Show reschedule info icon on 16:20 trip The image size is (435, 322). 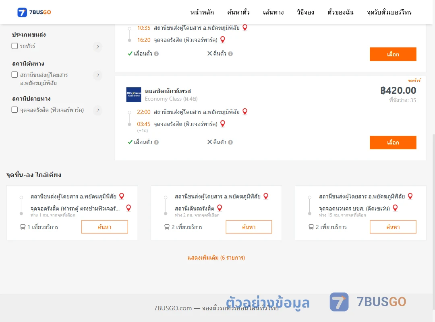click(x=156, y=54)
